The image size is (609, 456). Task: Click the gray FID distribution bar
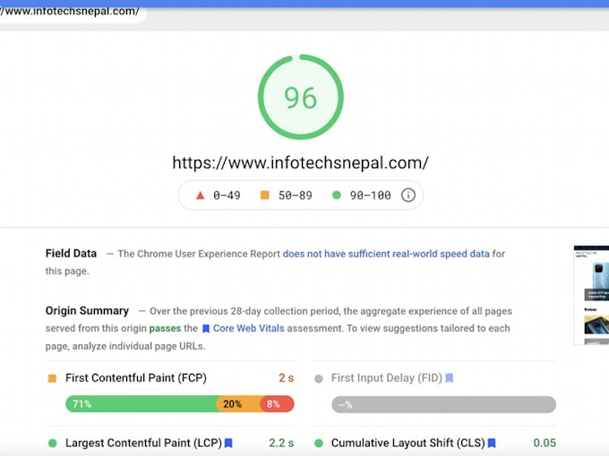click(443, 404)
